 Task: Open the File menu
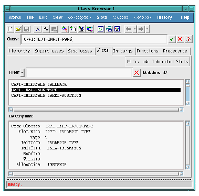[x=30, y=17]
